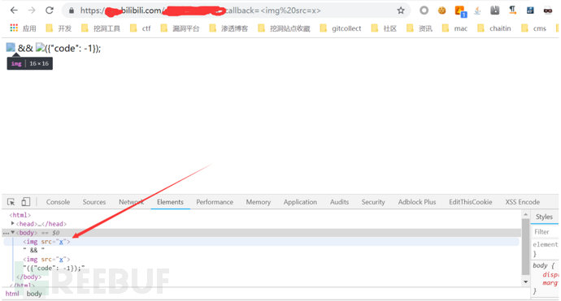Click the first broken image on the page

[x=11, y=48]
